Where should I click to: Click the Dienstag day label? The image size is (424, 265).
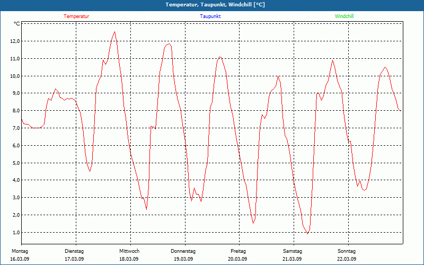click(74, 251)
